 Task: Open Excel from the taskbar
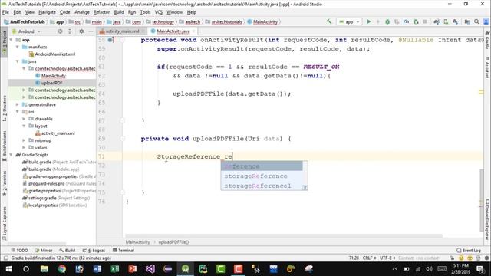click(114, 269)
